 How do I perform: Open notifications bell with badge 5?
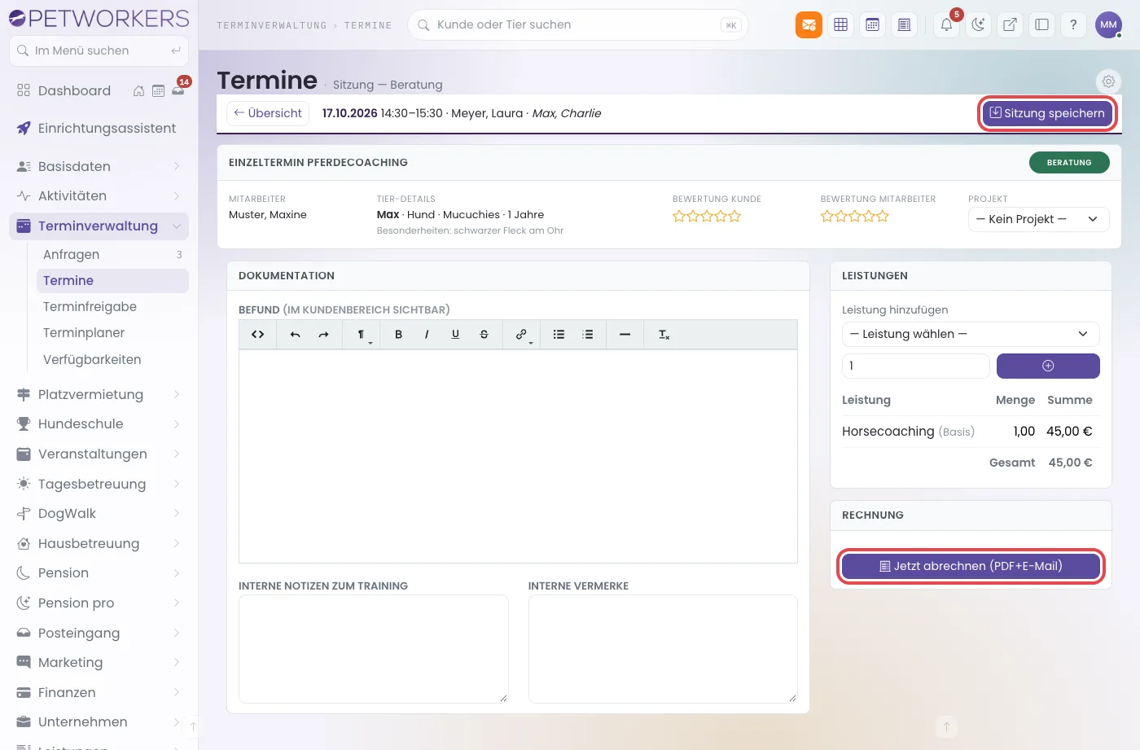[x=947, y=25]
